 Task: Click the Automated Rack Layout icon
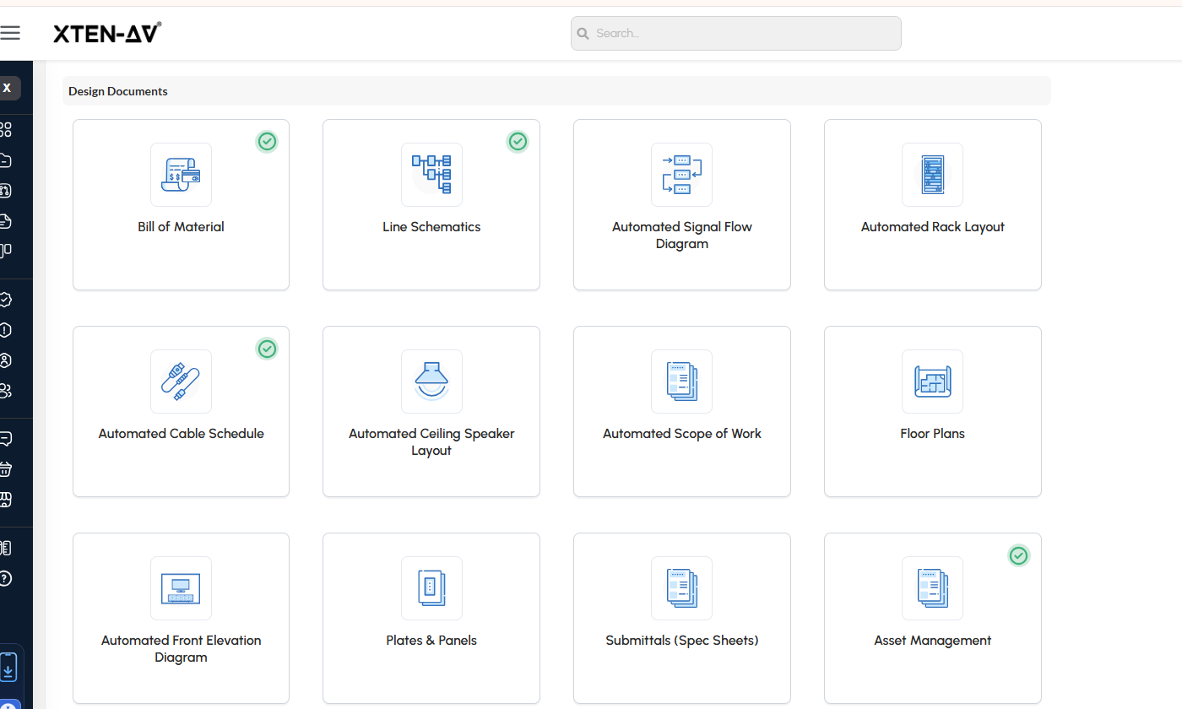coord(932,175)
